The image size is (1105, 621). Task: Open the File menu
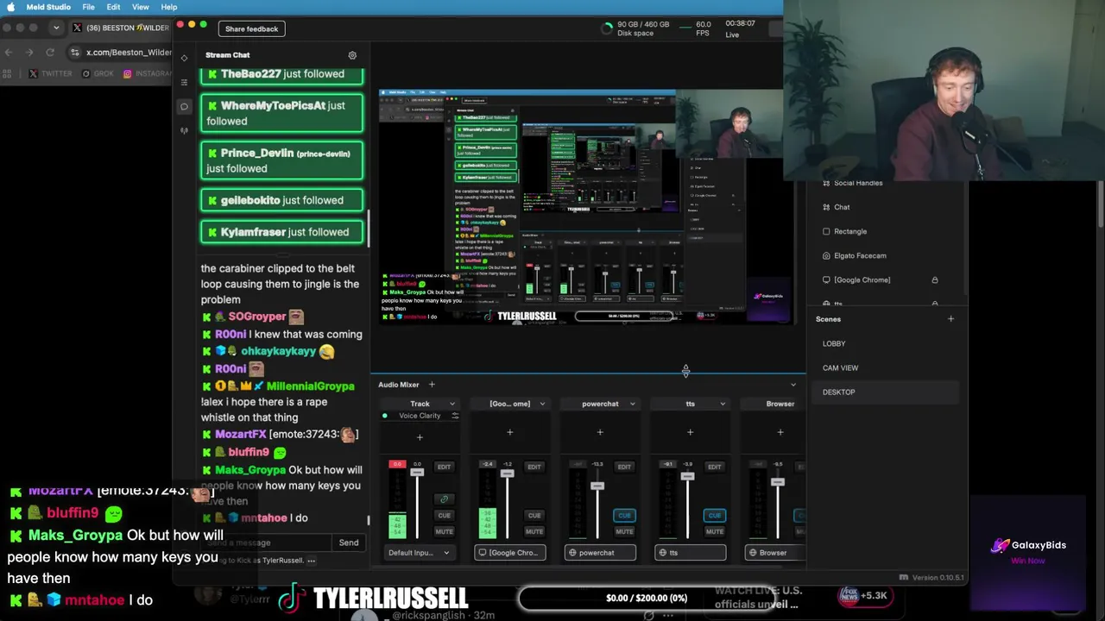coord(89,7)
